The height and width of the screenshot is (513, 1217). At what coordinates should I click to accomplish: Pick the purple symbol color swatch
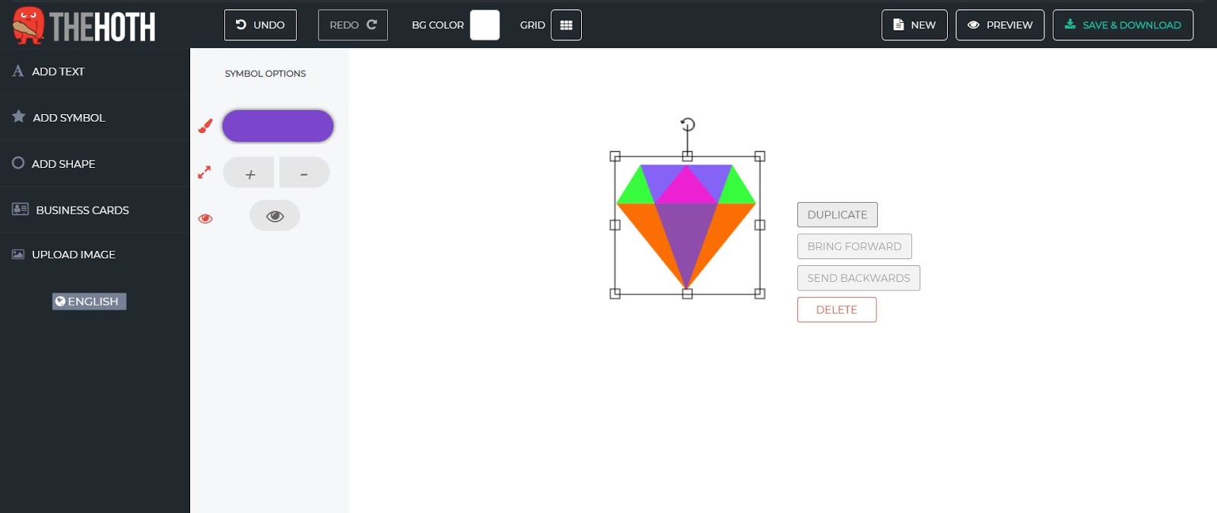click(278, 126)
